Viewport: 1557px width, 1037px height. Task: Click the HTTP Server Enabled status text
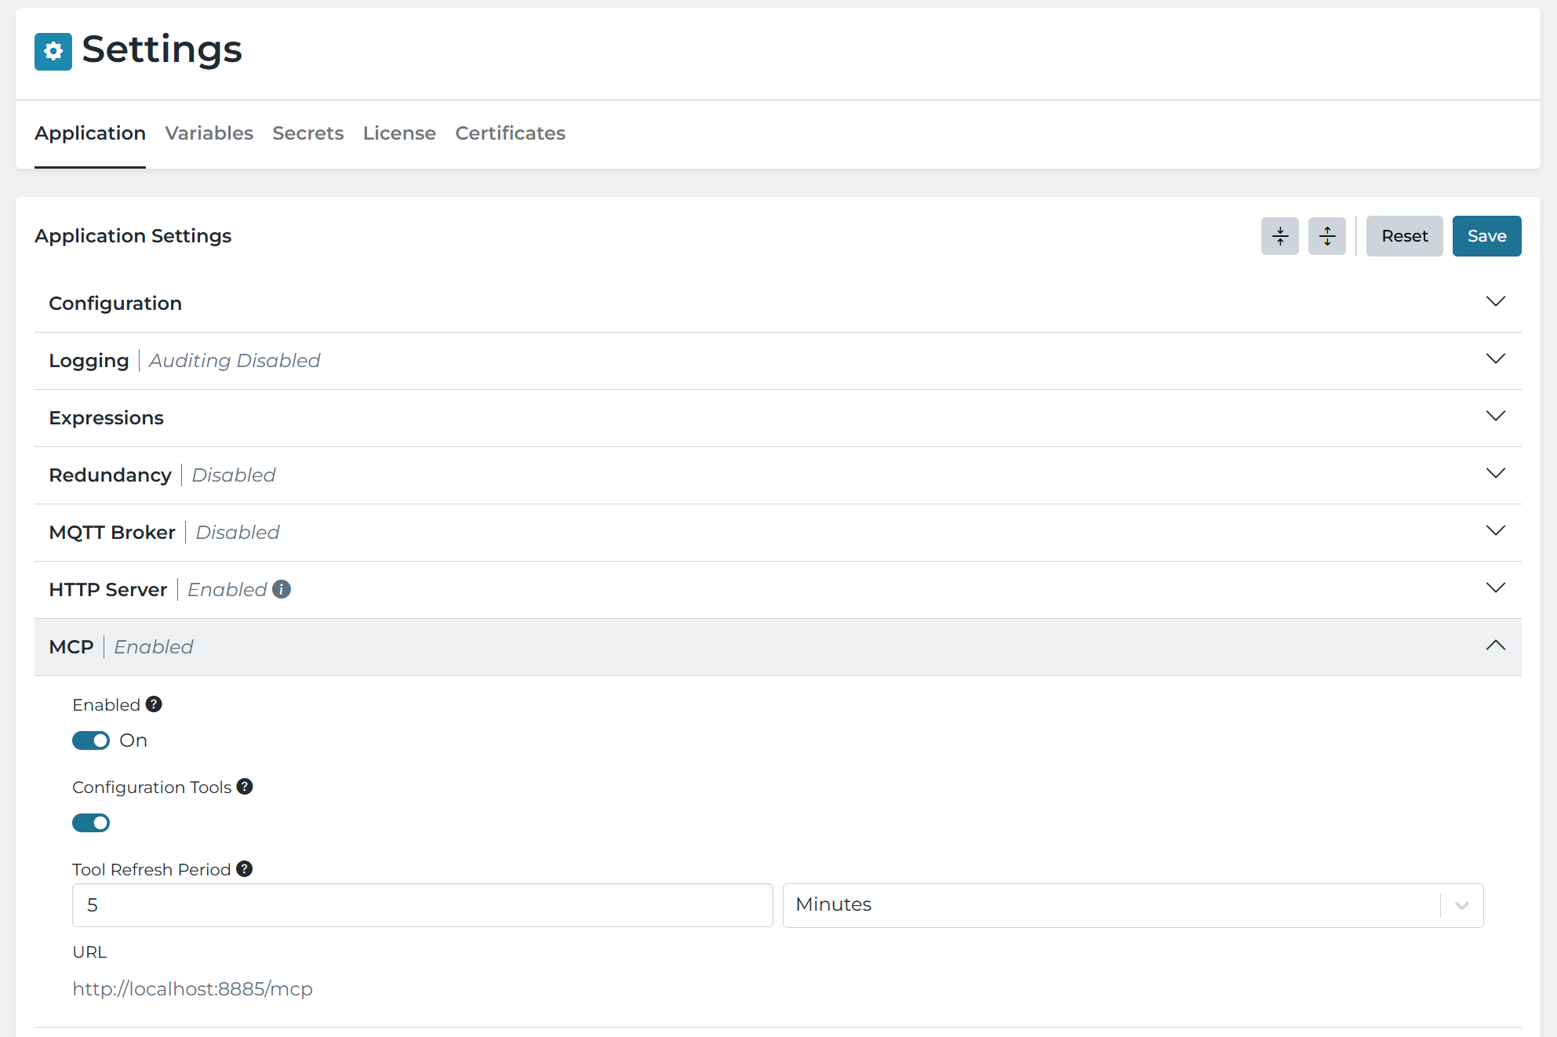coord(227,590)
